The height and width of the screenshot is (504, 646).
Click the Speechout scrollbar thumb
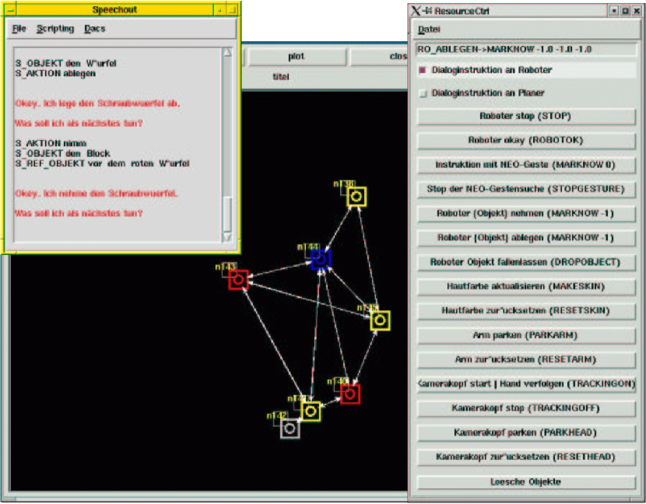pyautogui.click(x=227, y=214)
